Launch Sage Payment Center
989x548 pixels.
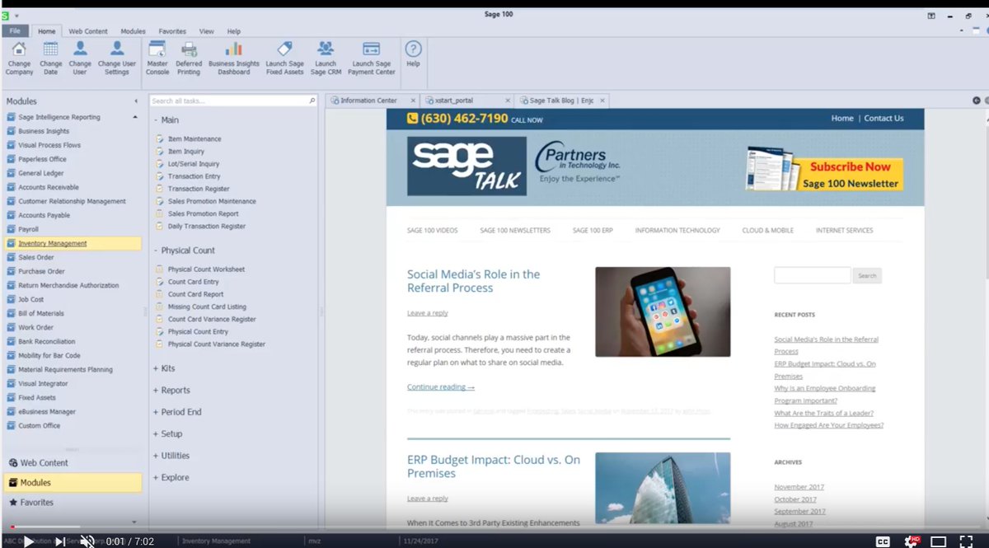372,58
